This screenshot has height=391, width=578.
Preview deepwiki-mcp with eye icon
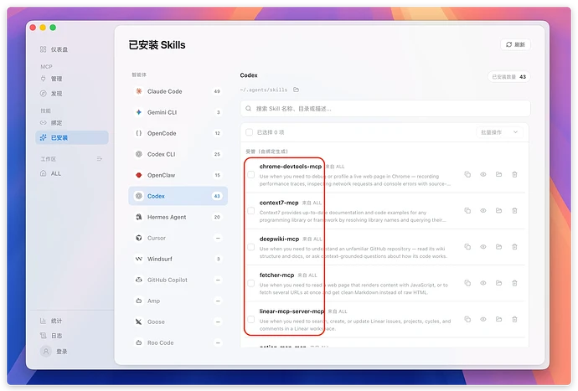pyautogui.click(x=483, y=247)
